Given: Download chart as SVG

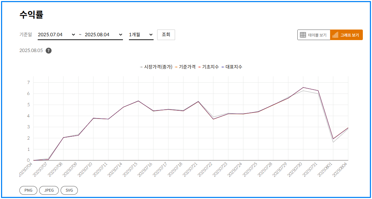Looking at the screenshot, I should pyautogui.click(x=69, y=190).
